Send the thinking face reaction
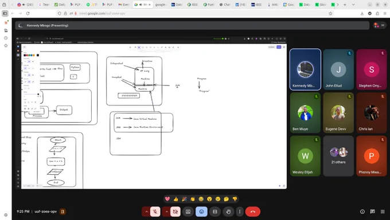Viewport: 390px width, 220px height. [x=226, y=199]
